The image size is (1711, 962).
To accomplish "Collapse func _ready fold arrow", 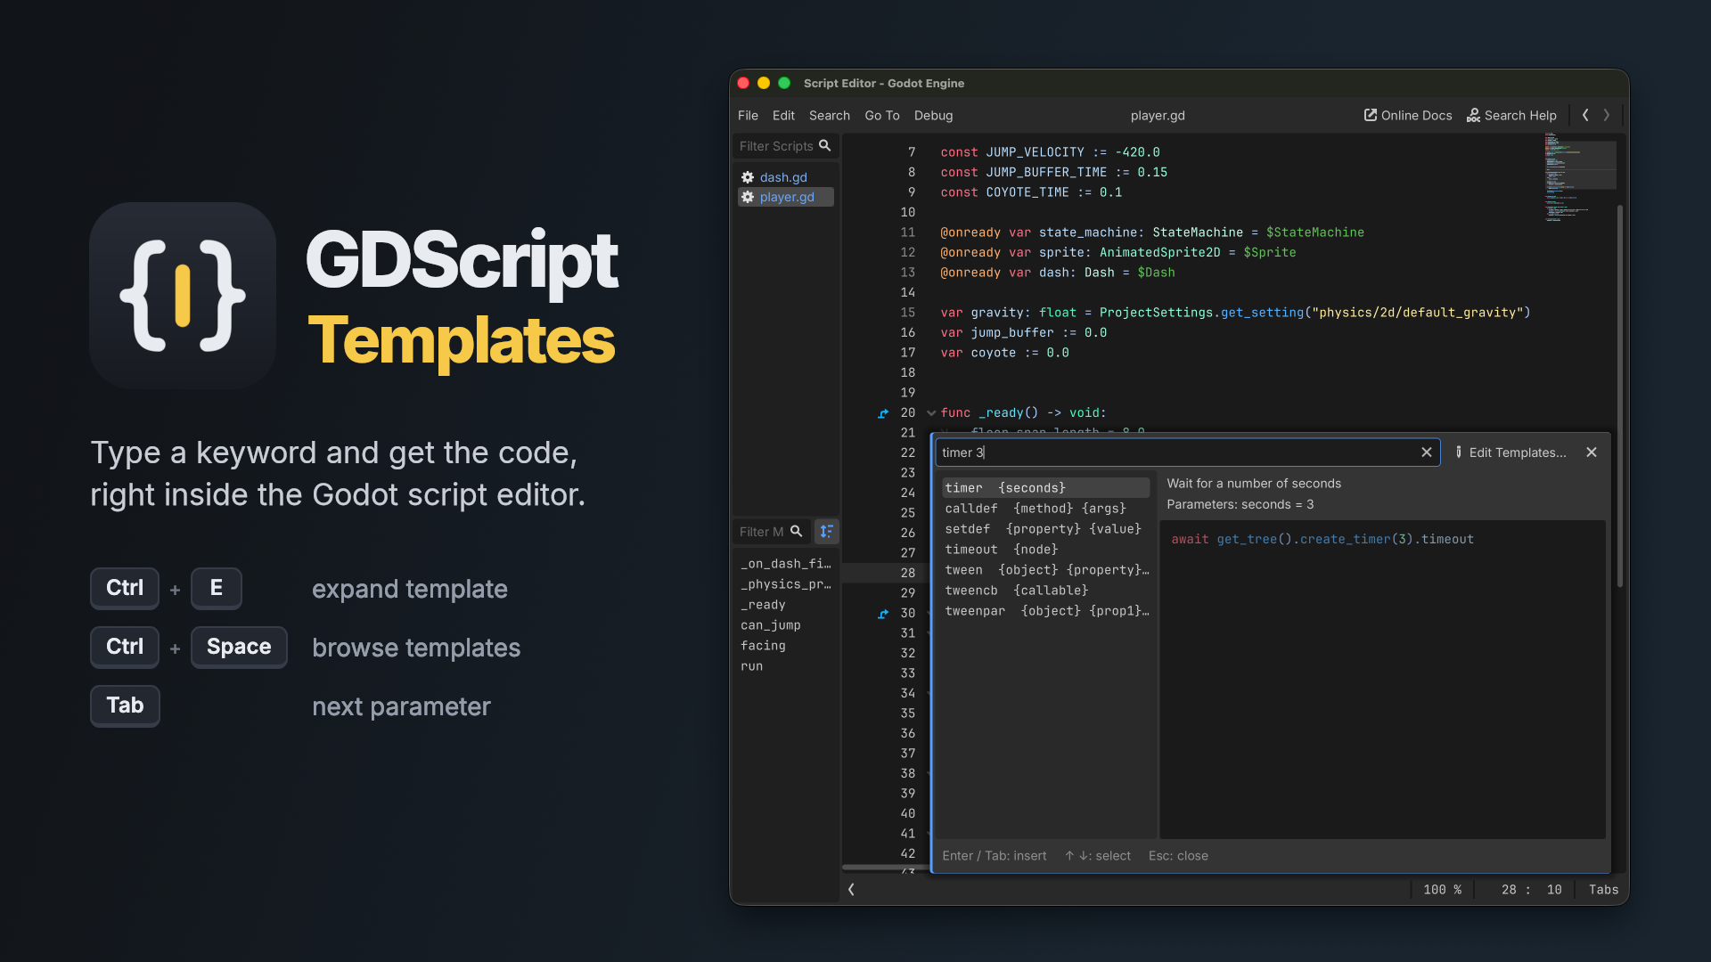I will (931, 413).
